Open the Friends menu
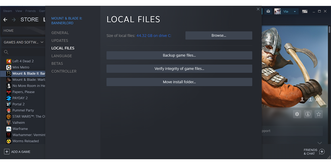 pos(31,11)
